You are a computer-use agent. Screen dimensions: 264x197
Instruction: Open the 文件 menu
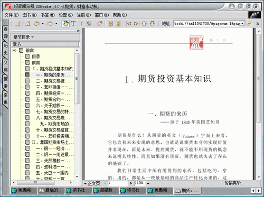click(12, 15)
